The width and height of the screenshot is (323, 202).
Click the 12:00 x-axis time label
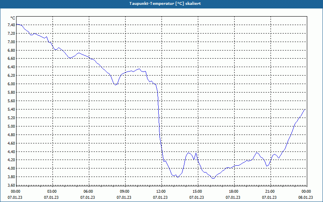pyautogui.click(x=162, y=191)
